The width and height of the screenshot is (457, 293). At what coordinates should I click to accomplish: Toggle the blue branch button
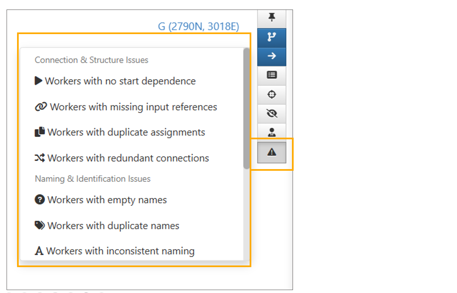(272, 37)
